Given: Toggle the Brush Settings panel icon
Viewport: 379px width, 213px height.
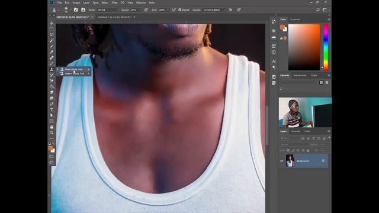Looking at the screenshot, I should 76,10.
